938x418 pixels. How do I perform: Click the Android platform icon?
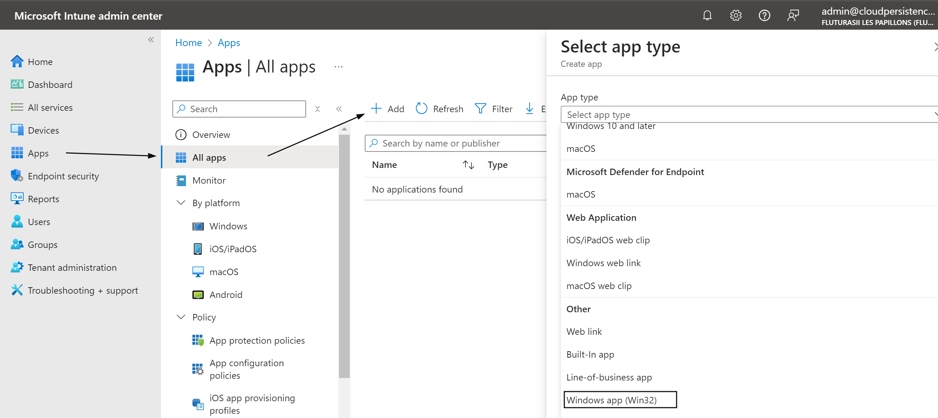pos(198,295)
